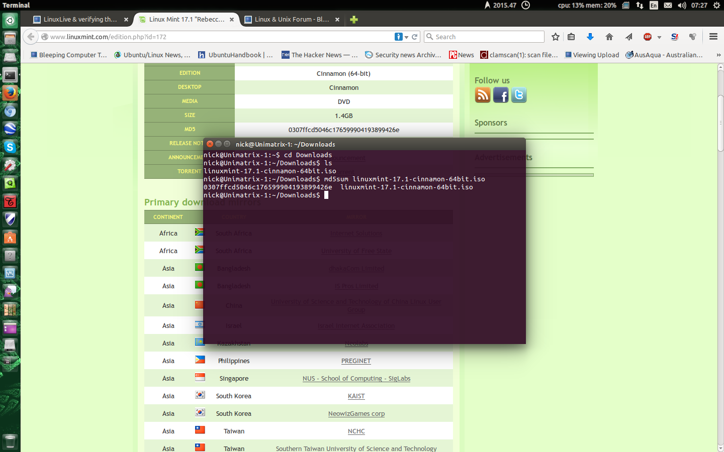Show bookmarks list from the toolbar
Viewport: 724px width, 452px height.
pos(571,37)
